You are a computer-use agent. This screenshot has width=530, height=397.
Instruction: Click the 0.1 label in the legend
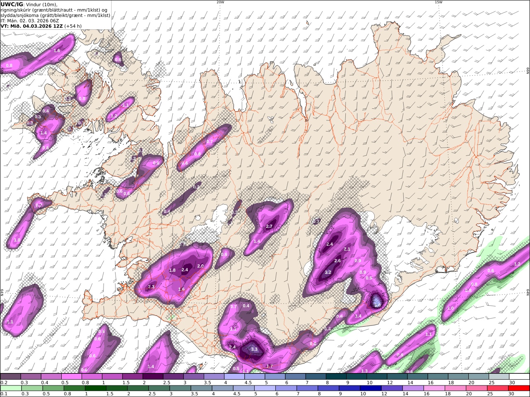(4, 394)
